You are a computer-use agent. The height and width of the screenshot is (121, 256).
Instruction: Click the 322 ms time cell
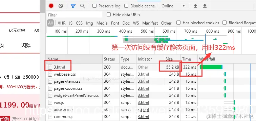point(190,67)
